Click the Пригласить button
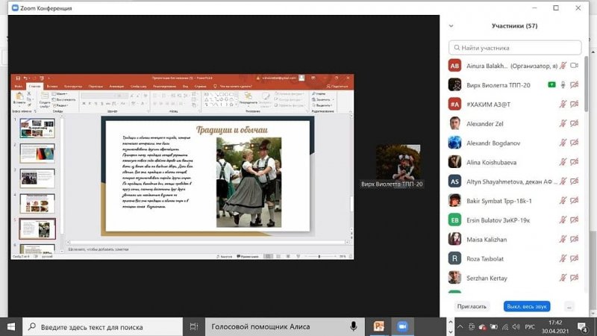Screen dimensions: 597x336 (x=472, y=306)
